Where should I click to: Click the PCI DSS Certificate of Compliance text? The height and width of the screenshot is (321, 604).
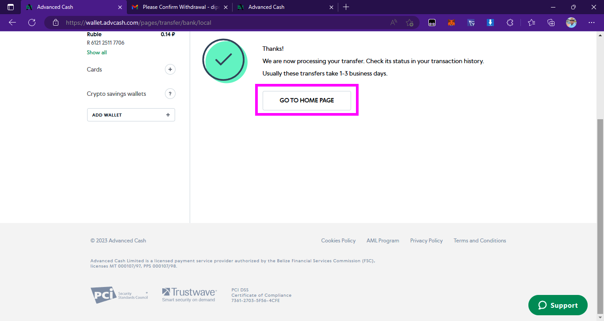[261, 295]
